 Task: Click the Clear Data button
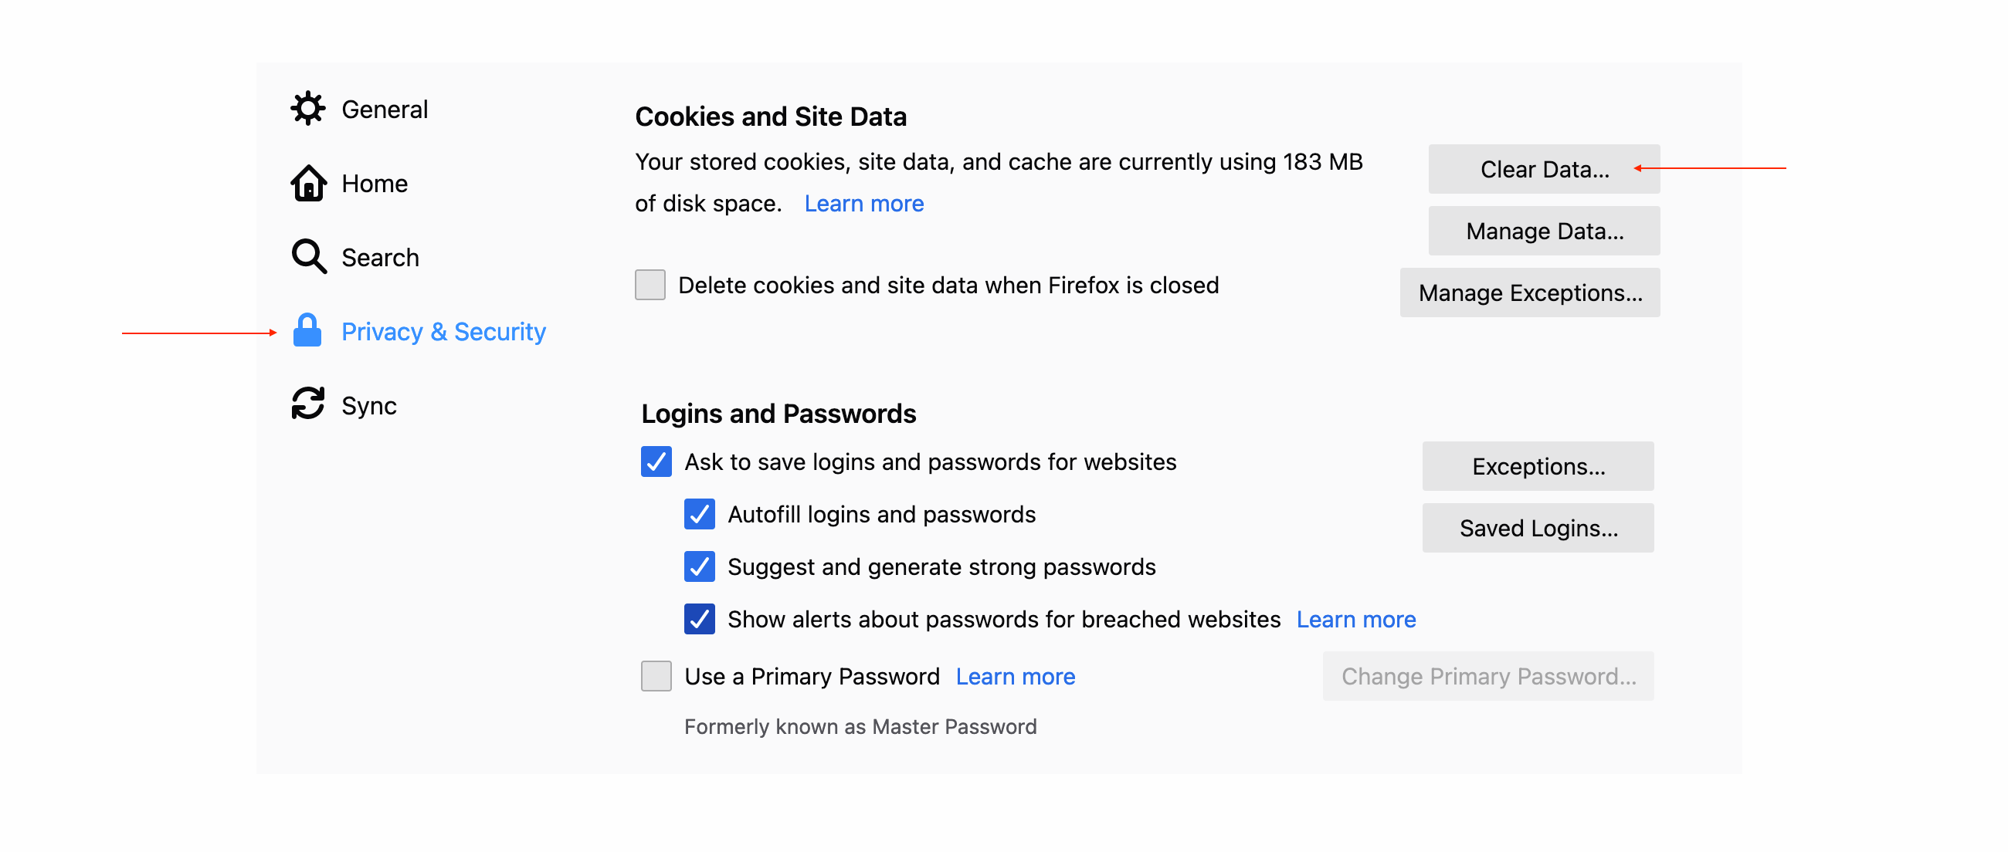[x=1543, y=169]
